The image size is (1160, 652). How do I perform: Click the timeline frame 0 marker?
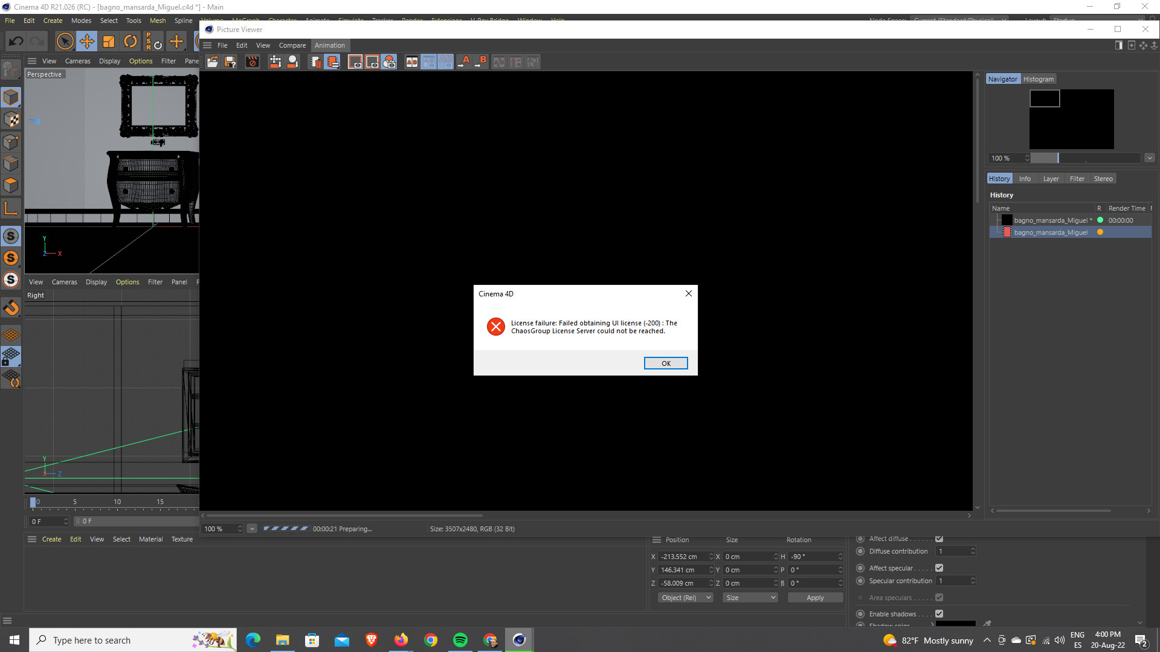33,502
